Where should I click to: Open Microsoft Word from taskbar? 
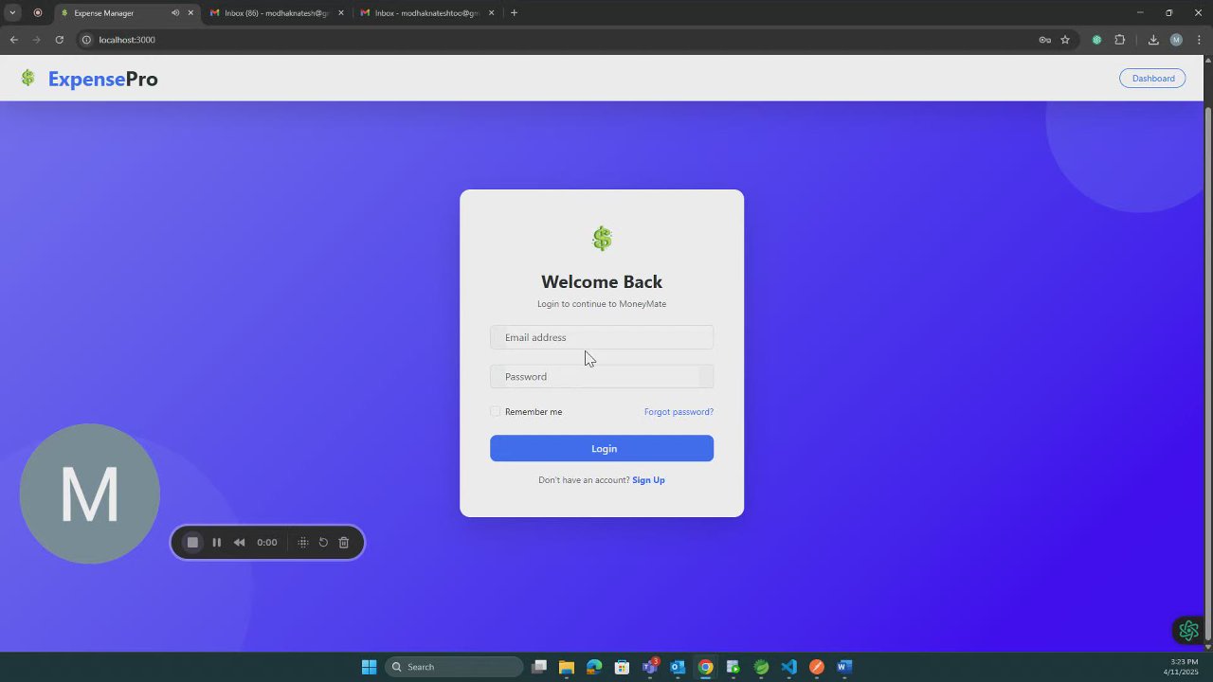(x=844, y=667)
